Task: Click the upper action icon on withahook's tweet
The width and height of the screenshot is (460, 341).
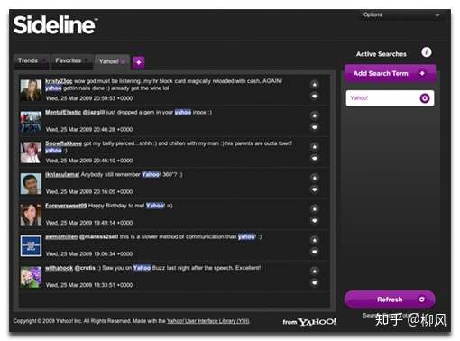Action: point(314,272)
